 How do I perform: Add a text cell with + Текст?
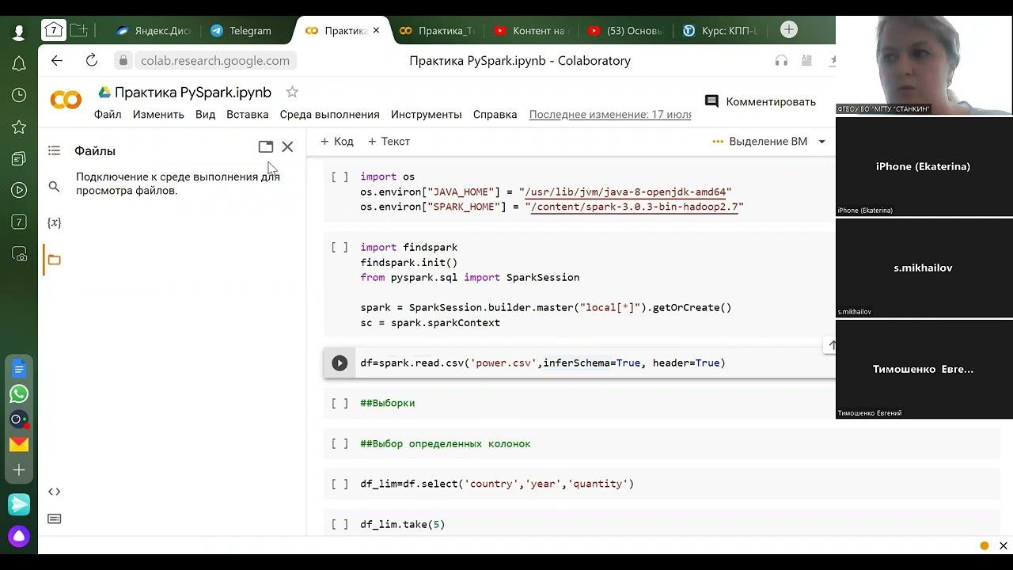pos(389,142)
